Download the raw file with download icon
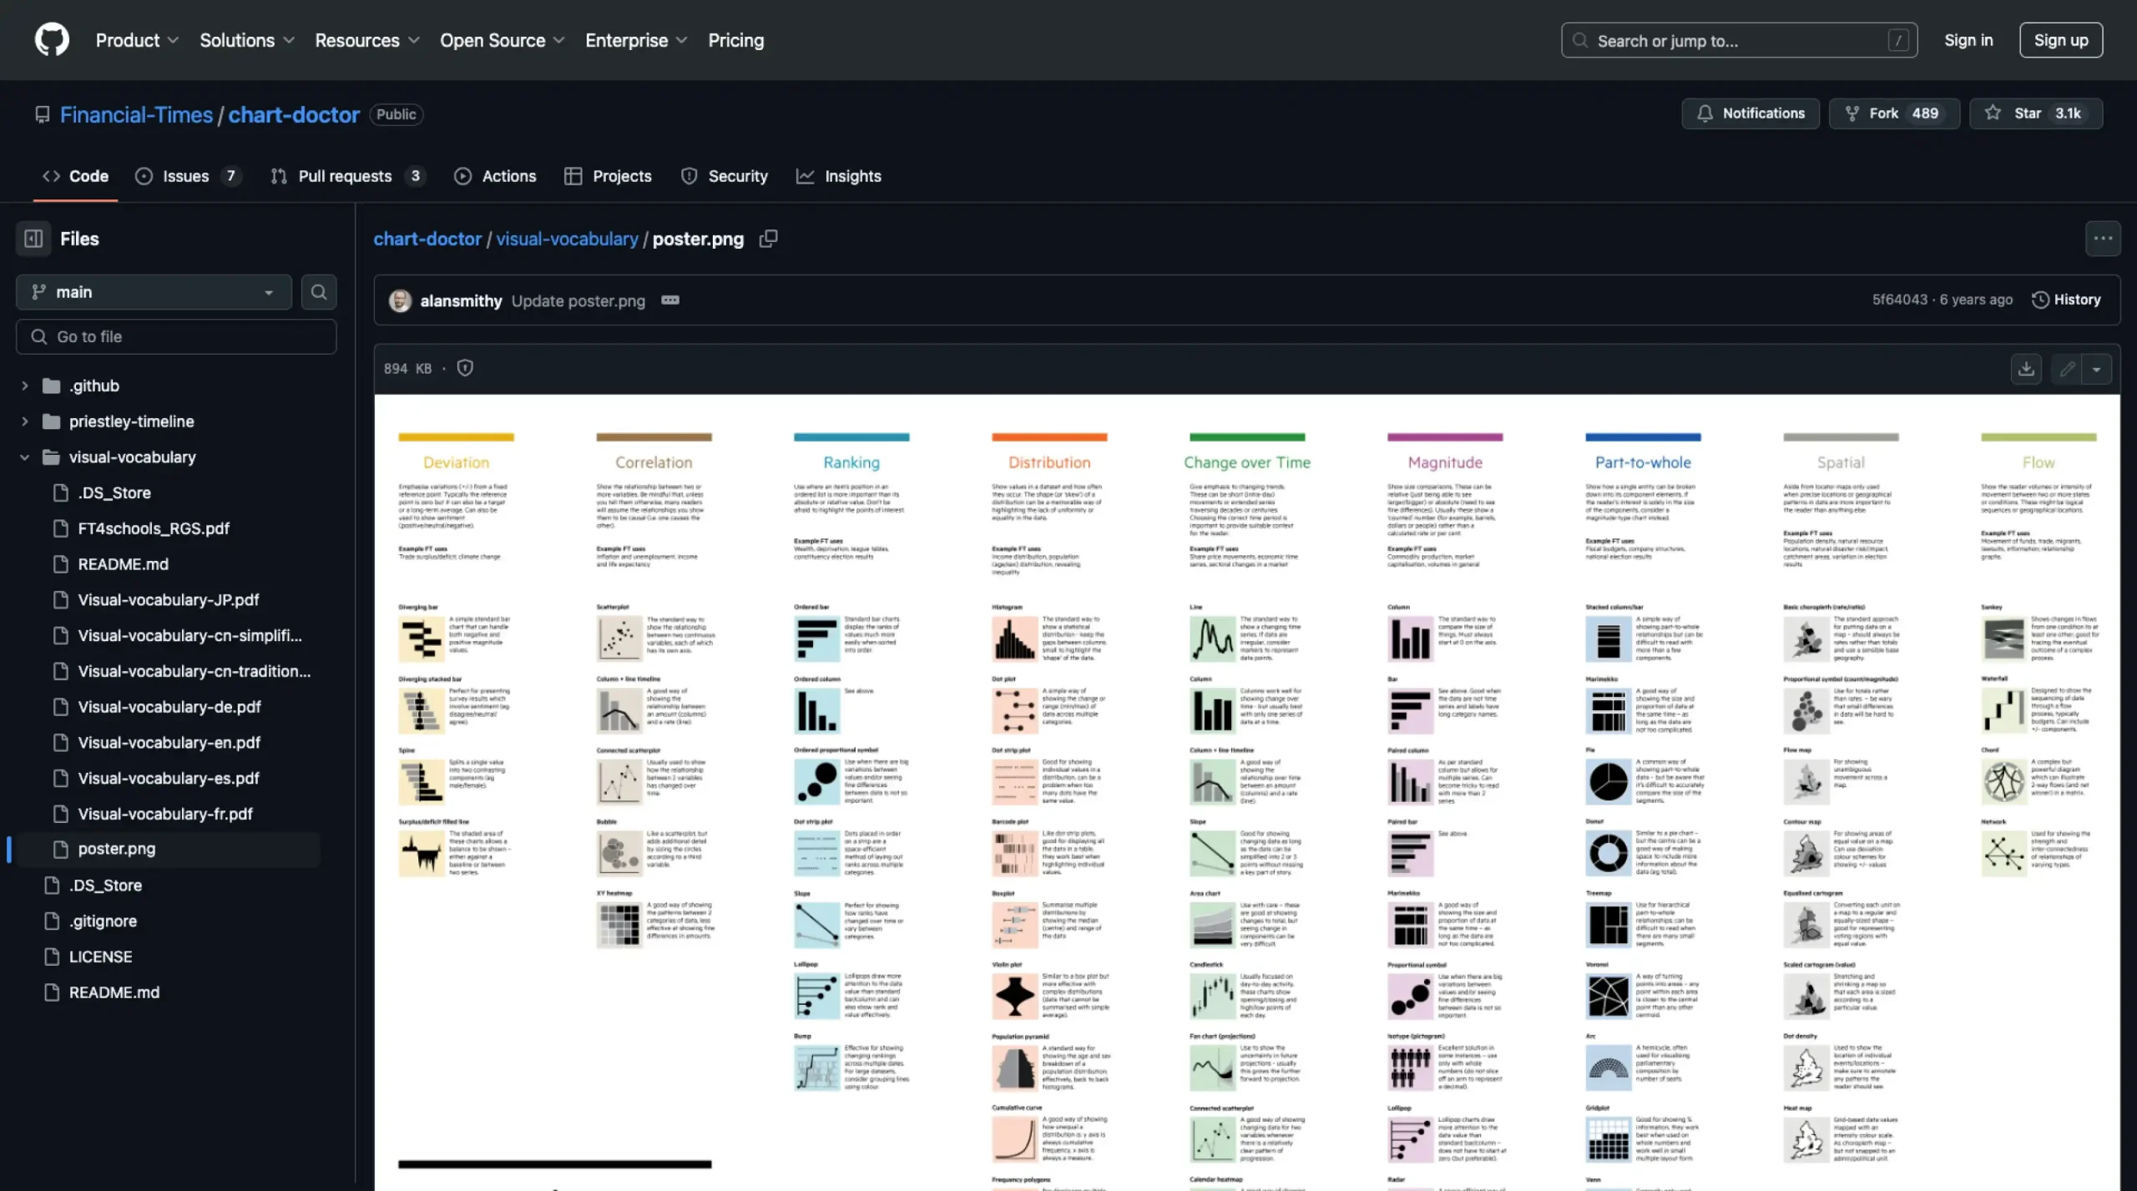 pos(2026,369)
